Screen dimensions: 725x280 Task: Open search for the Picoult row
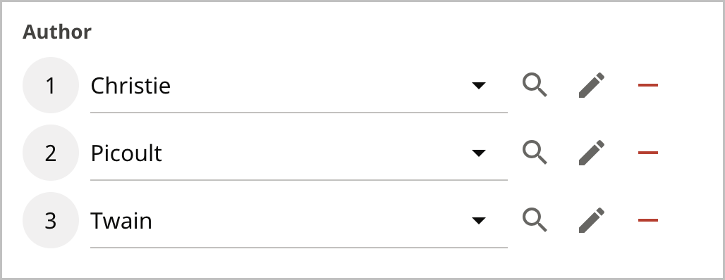click(x=535, y=153)
